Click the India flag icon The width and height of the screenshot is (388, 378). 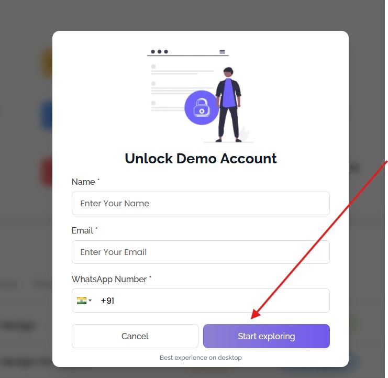[81, 301]
